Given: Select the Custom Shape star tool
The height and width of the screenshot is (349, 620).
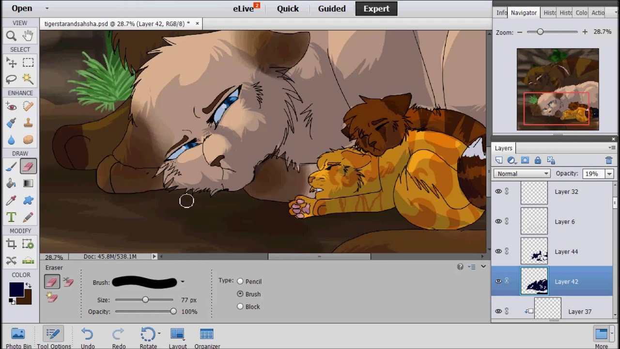Looking at the screenshot, I should pos(28,200).
